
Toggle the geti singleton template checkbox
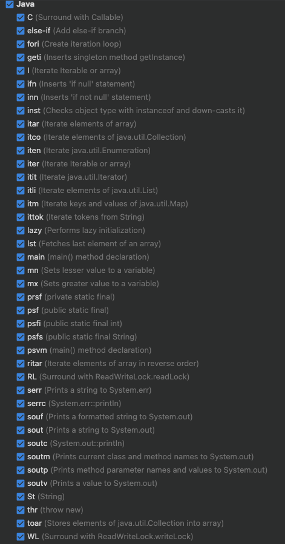[x=21, y=57]
